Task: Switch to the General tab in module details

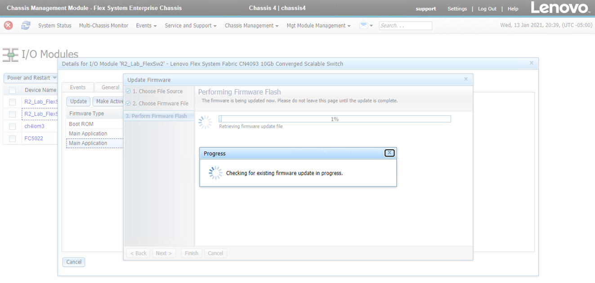Action: (110, 87)
